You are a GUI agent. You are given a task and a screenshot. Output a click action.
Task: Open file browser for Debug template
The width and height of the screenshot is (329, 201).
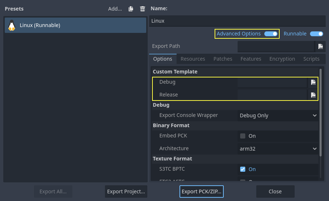pos(313,82)
